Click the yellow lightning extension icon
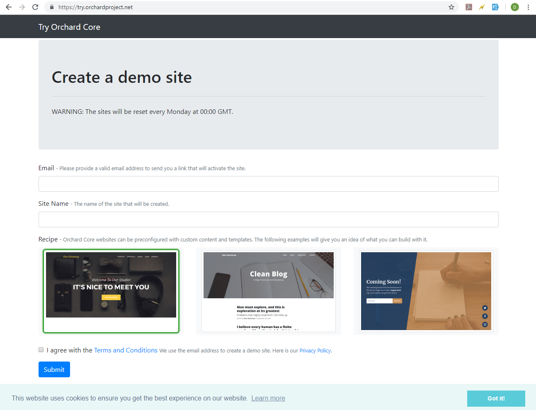Screen dimensions: 536x410 coord(482,7)
